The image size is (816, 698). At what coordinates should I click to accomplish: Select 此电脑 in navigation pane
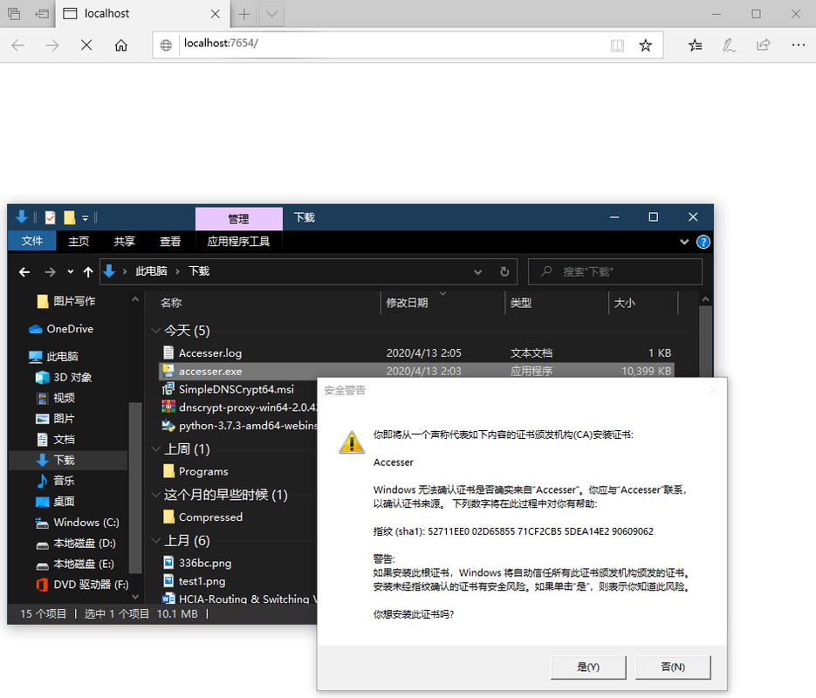click(x=53, y=356)
